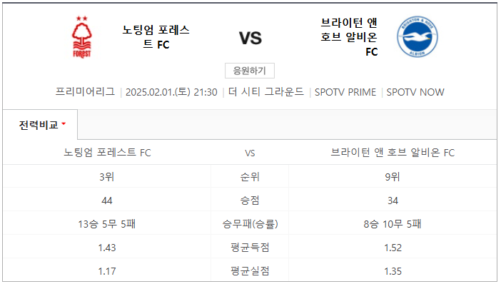501x284 pixels.
Task: Click the 평균득점 row label
Action: point(250,248)
